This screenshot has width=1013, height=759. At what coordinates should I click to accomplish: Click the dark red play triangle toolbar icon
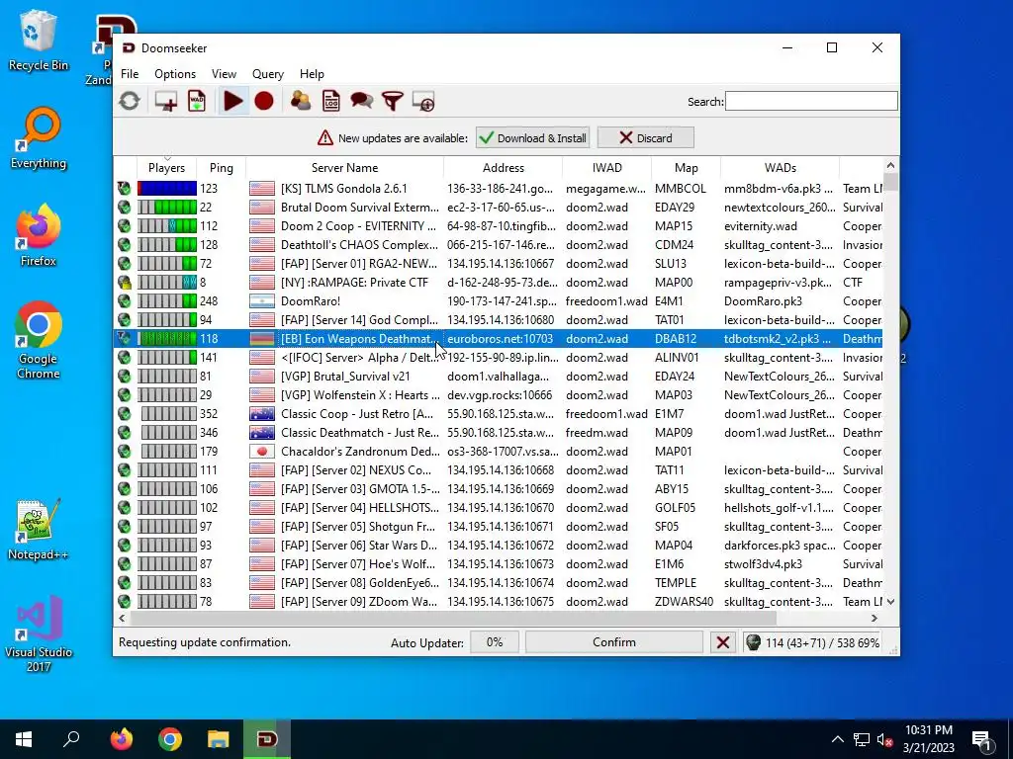tap(233, 102)
